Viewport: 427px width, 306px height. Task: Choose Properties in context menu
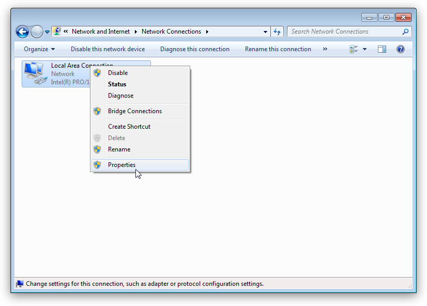[140, 165]
